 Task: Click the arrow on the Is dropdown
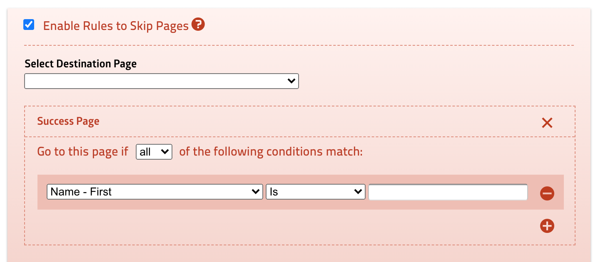(358, 192)
